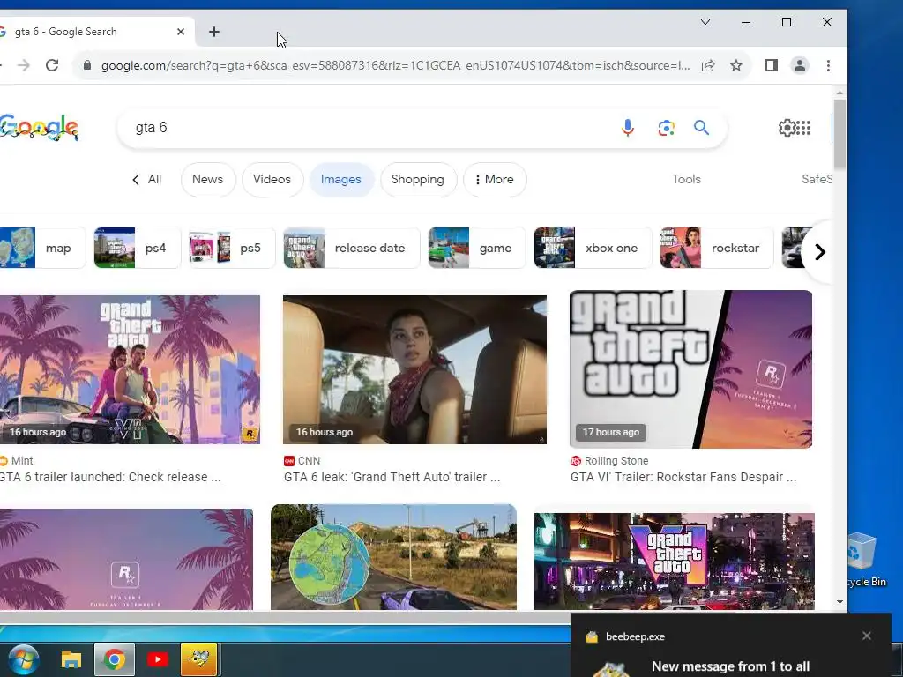Open the neon Grand Theft Auto VI image
Viewport: 903px width, 677px height.
pos(675,562)
